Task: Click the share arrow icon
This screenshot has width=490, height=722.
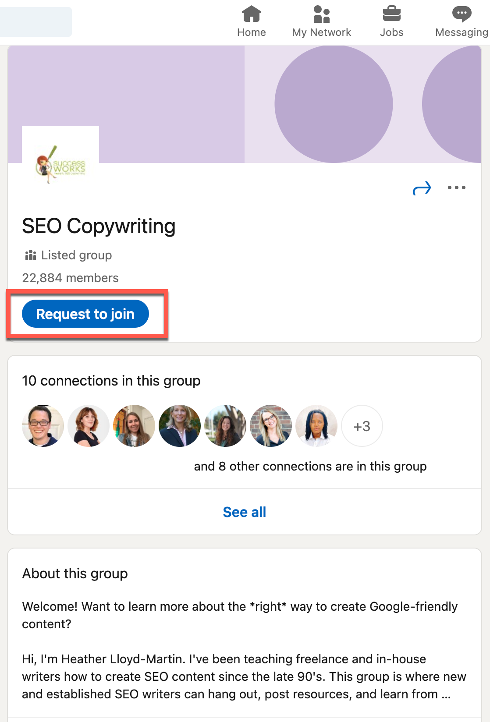Action: point(422,188)
